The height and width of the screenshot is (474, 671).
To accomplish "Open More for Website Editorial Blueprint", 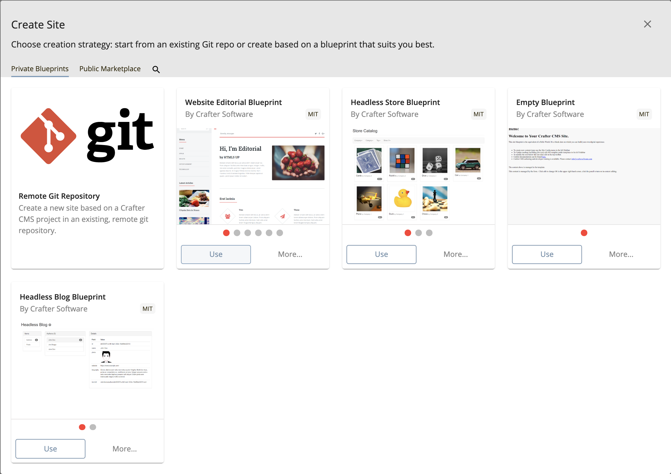I will [x=290, y=254].
